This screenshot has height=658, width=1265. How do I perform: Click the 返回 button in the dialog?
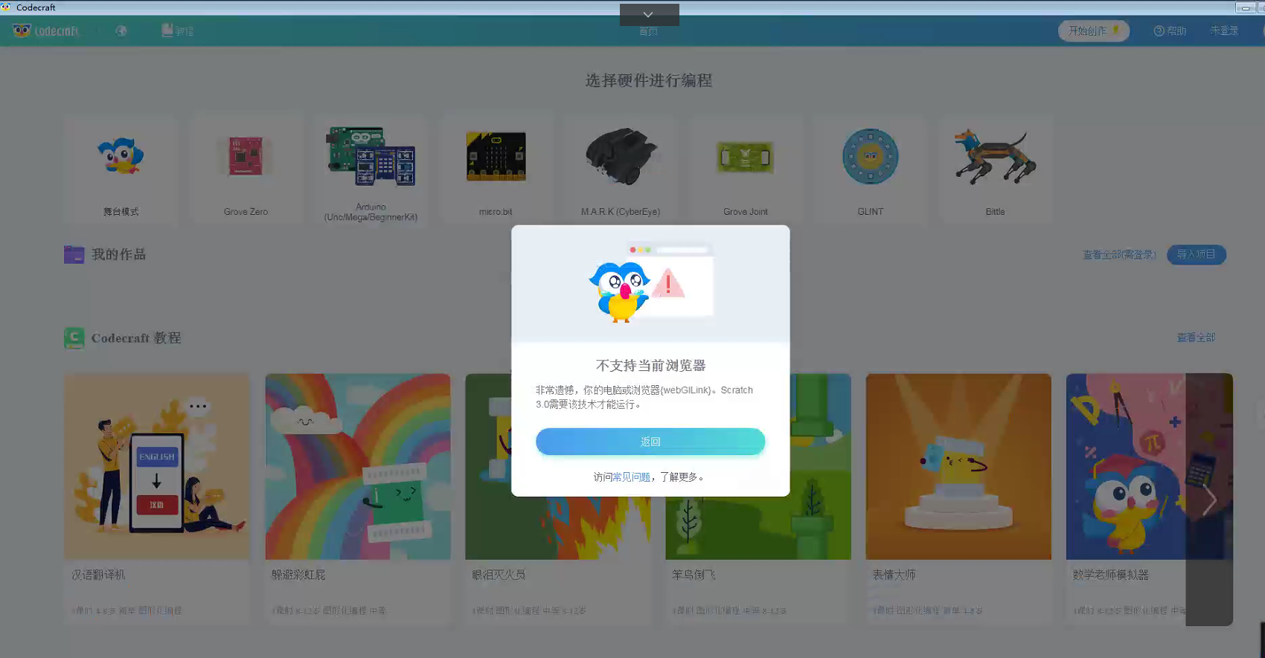(x=650, y=442)
